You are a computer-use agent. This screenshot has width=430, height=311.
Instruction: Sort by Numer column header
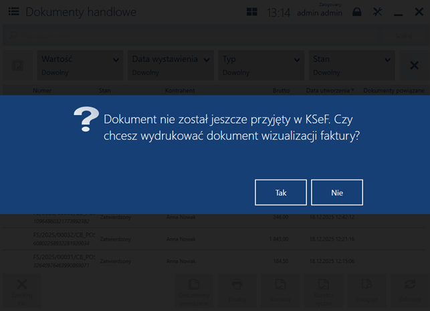pyautogui.click(x=42, y=90)
